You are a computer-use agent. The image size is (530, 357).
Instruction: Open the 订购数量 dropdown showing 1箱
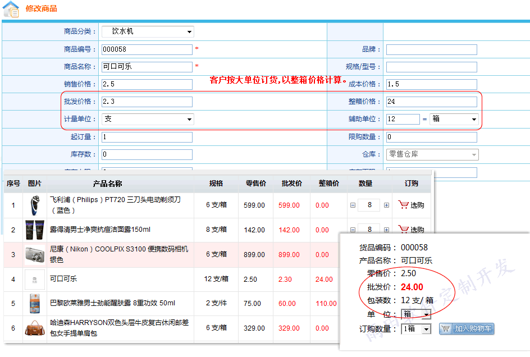point(416,329)
